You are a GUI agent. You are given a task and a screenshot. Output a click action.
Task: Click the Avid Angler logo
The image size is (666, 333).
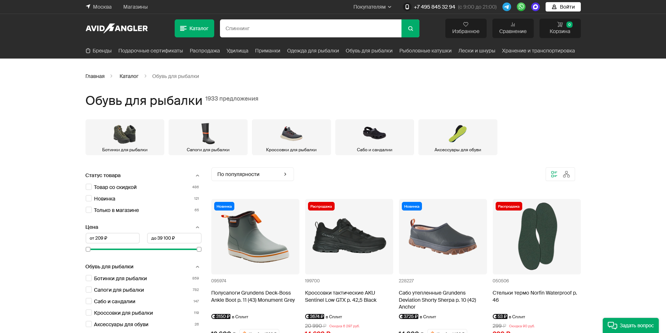(116, 28)
